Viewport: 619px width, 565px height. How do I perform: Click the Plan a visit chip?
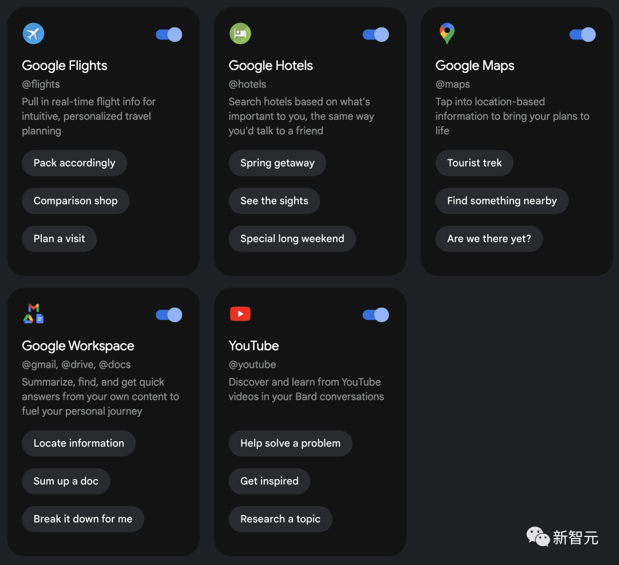pyautogui.click(x=59, y=239)
